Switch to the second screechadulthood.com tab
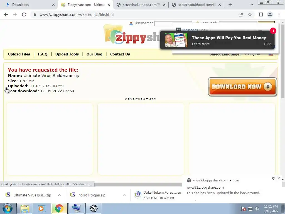The image size is (285, 214). (196, 5)
